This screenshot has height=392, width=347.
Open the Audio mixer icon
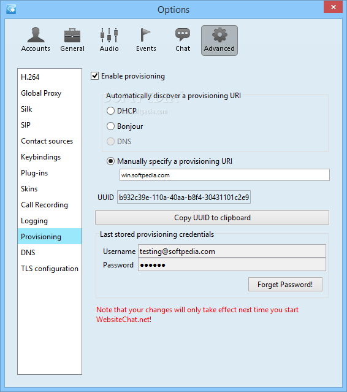(x=109, y=40)
